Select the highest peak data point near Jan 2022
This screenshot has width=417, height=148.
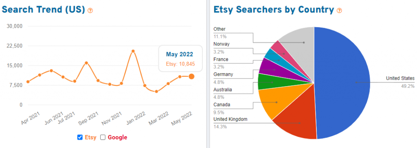tap(133, 51)
